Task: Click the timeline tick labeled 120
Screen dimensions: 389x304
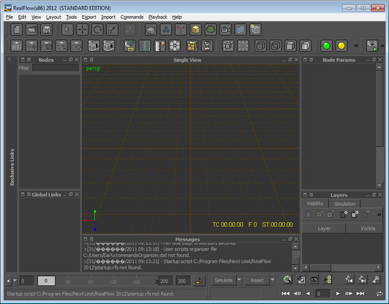Action: pos(113,282)
